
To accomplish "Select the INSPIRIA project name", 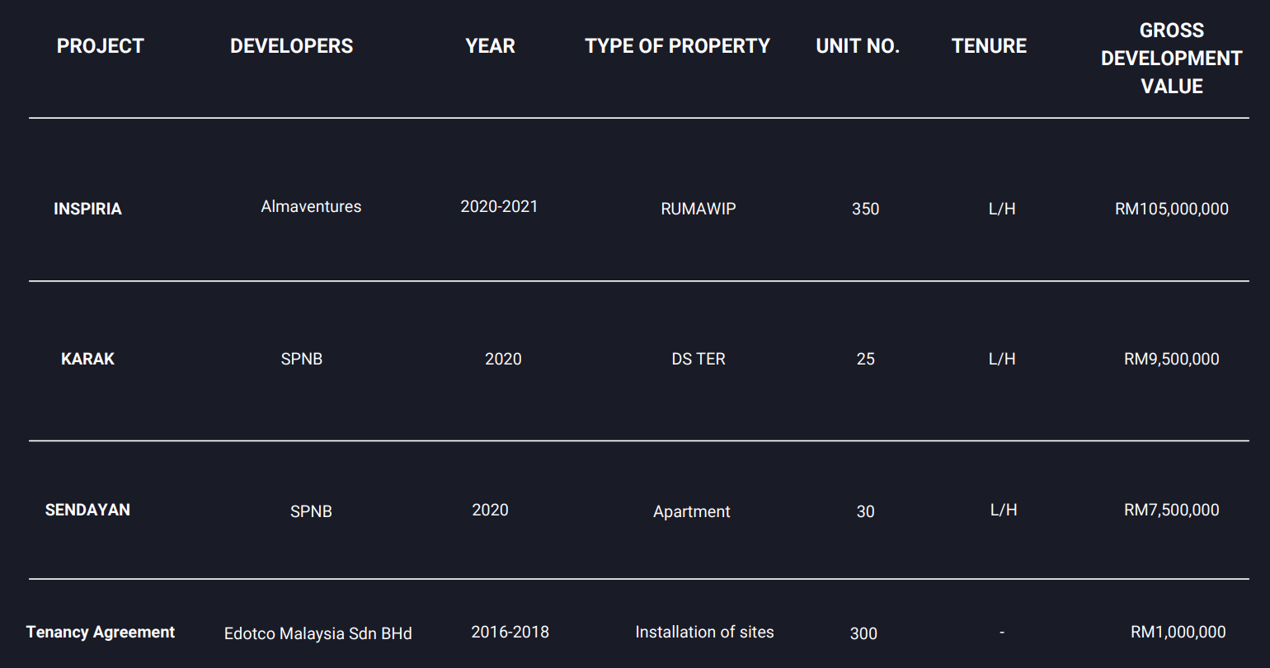I will (87, 209).
